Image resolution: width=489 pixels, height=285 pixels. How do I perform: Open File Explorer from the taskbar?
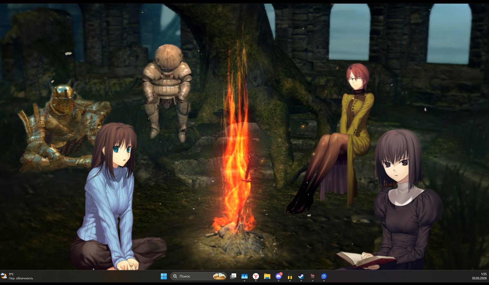tap(267, 276)
